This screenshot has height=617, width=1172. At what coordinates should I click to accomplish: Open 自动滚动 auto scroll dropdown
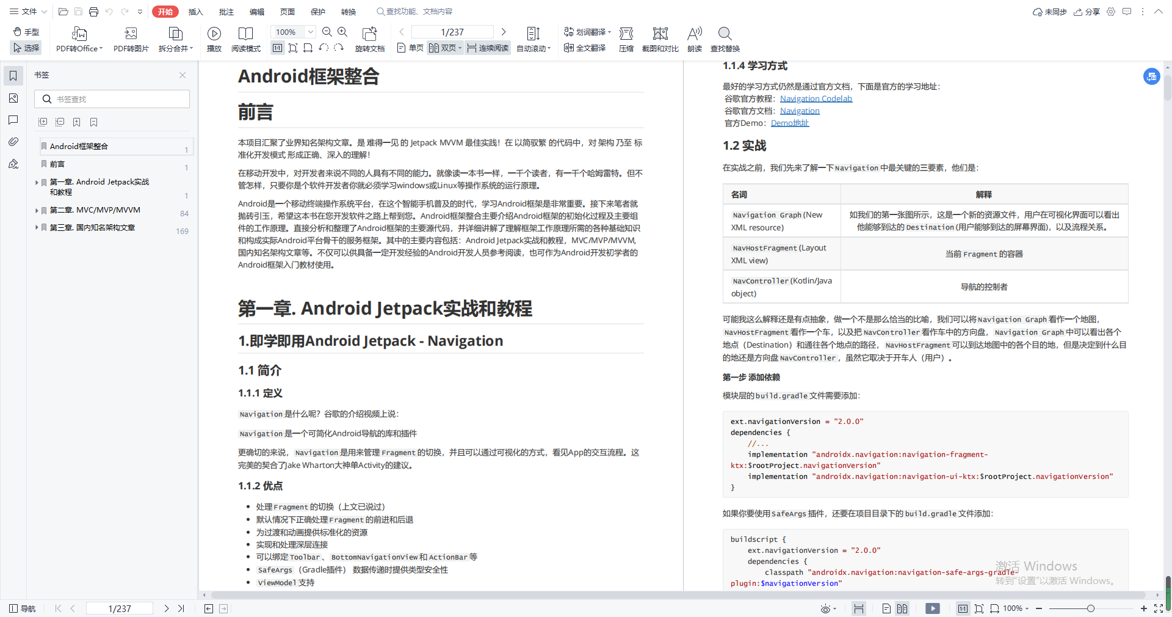[534, 40]
